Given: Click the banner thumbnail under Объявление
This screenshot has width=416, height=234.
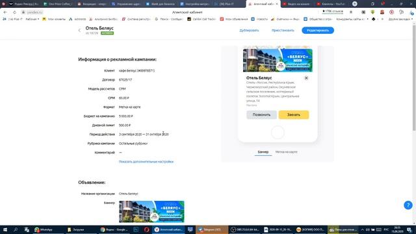Looking at the screenshot, I should pyautogui.click(x=151, y=211).
